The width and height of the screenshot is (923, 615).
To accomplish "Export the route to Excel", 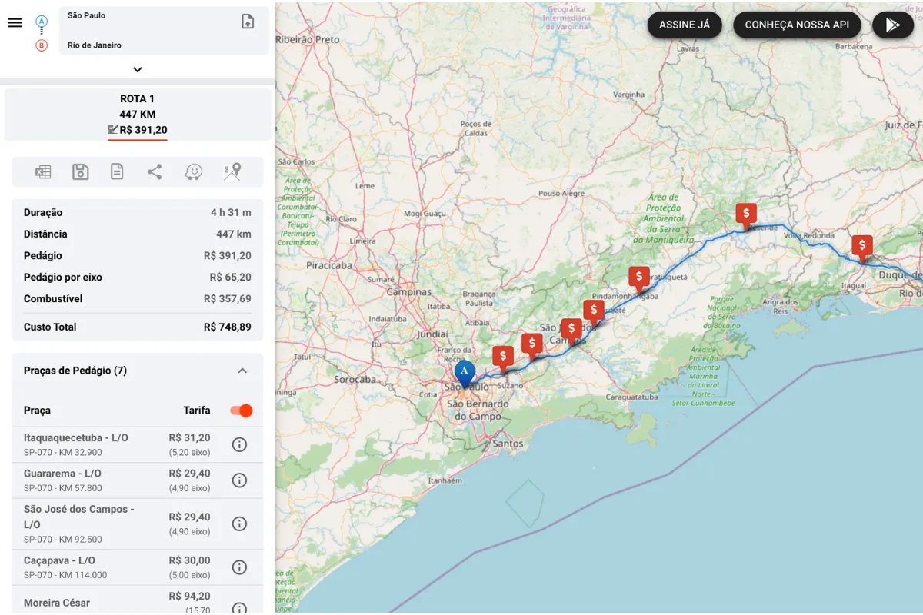I will tap(43, 172).
